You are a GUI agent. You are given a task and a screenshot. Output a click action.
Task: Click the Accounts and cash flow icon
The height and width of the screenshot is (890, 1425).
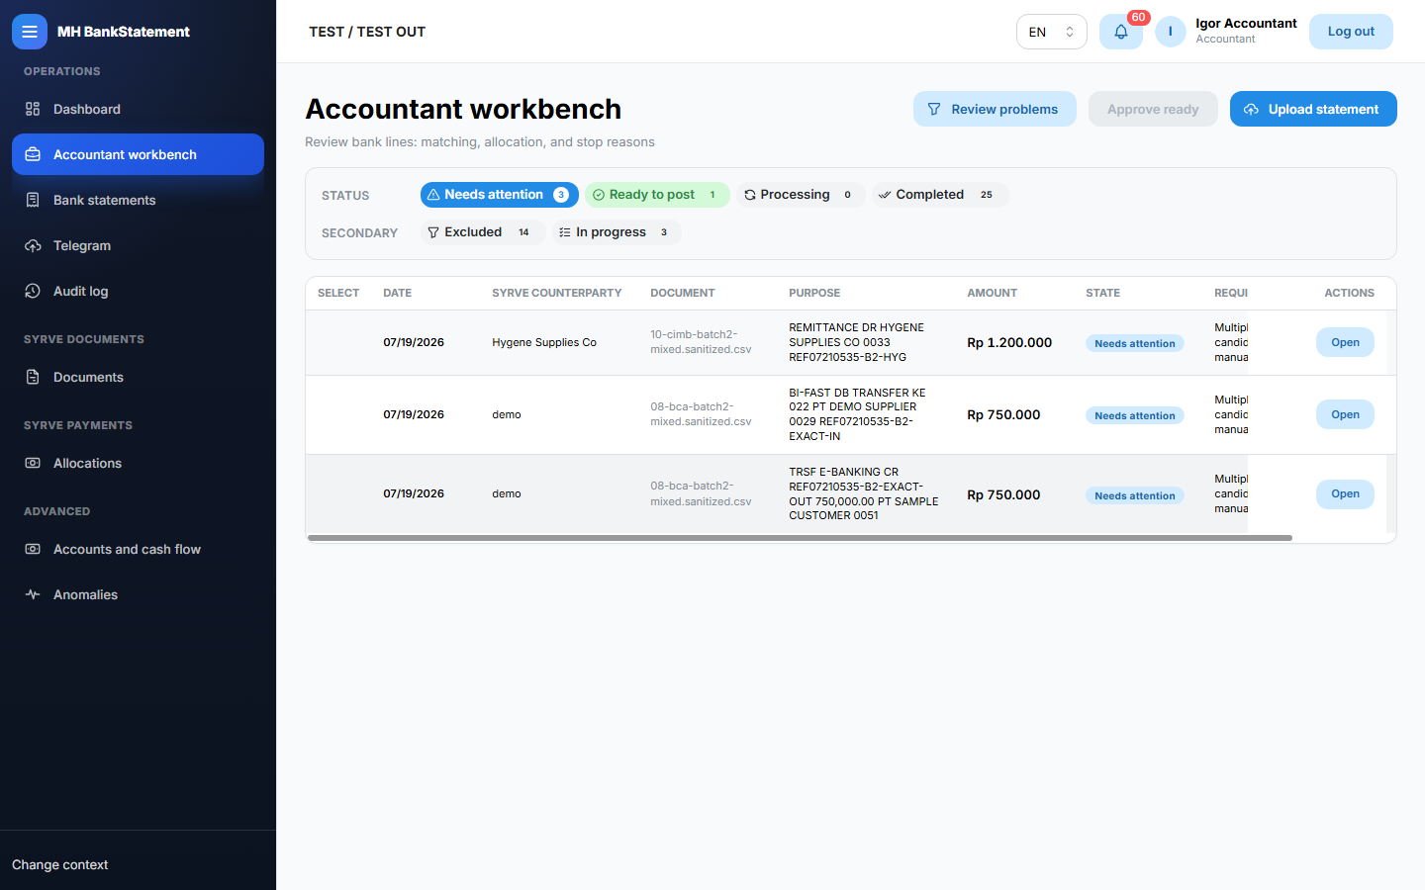33,549
